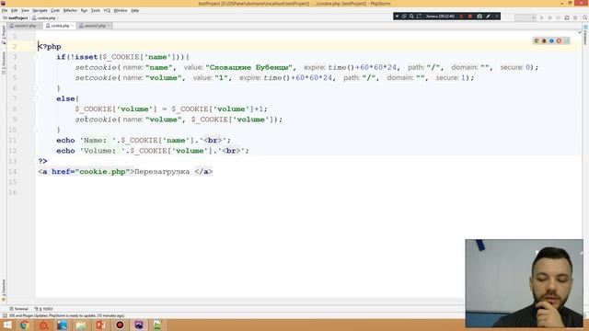
Task: Open in Chrome browser from editor icons
Action: coord(537,40)
